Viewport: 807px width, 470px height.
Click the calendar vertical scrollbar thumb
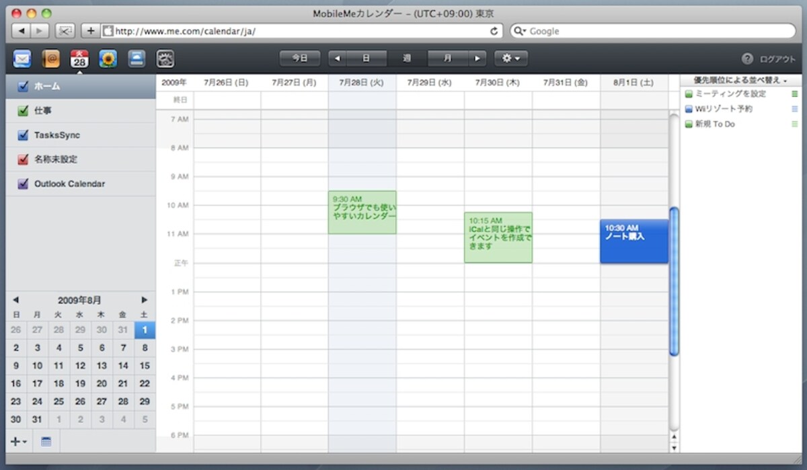pos(674,281)
